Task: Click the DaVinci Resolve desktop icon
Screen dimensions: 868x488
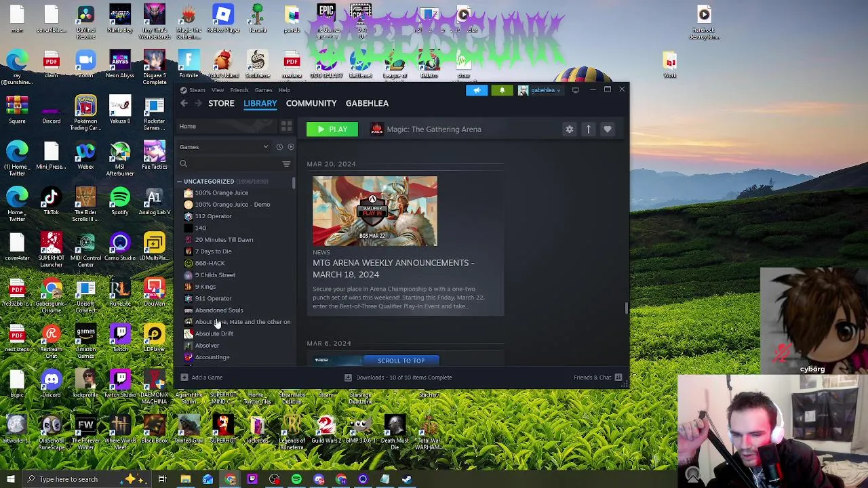Action: (x=85, y=22)
